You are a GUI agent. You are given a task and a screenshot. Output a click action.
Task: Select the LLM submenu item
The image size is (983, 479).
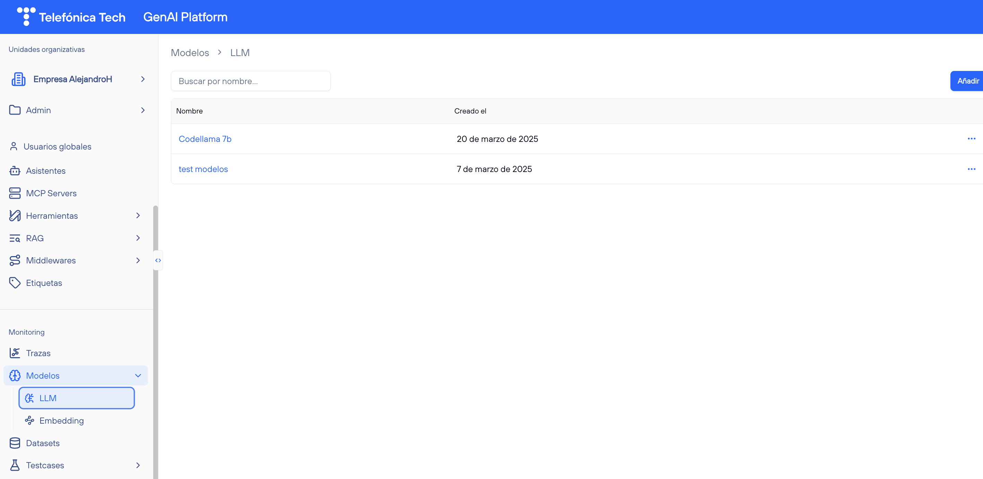coord(76,398)
